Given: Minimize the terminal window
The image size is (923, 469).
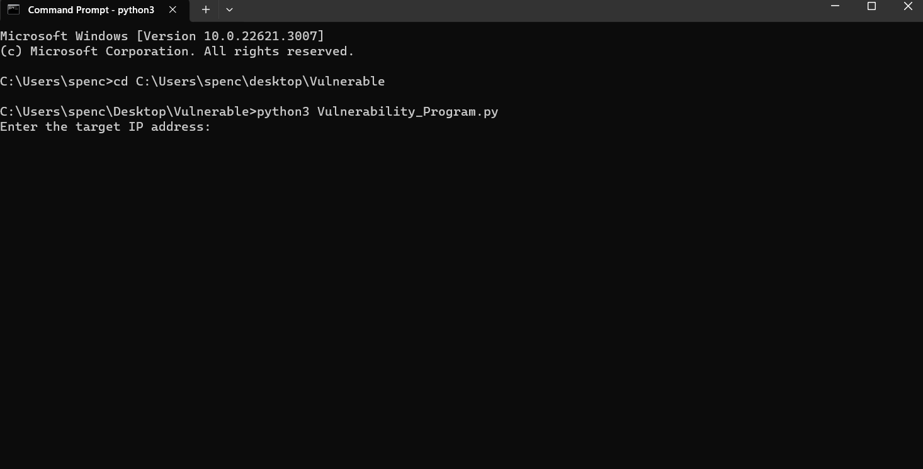Looking at the screenshot, I should (x=835, y=6).
